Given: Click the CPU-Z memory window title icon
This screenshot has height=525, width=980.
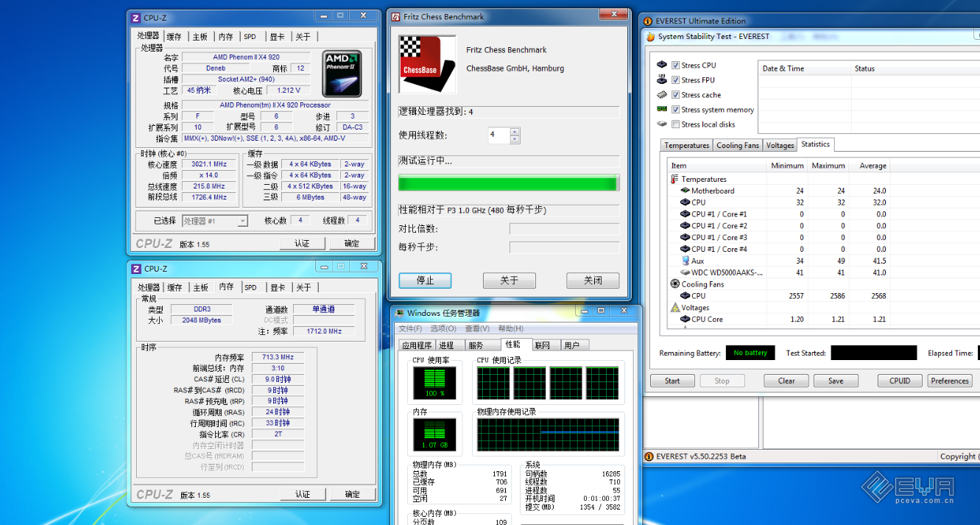Looking at the screenshot, I should pyautogui.click(x=135, y=269).
